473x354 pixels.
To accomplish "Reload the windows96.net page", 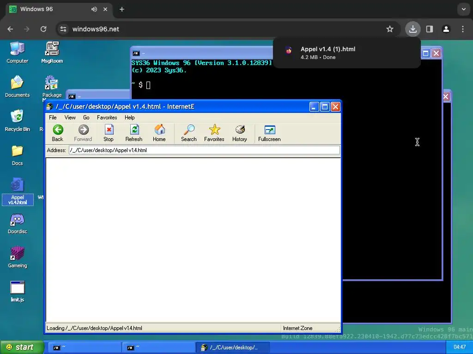I will (x=43, y=29).
